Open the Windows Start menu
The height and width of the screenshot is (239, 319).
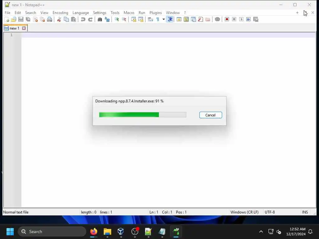click(10, 232)
